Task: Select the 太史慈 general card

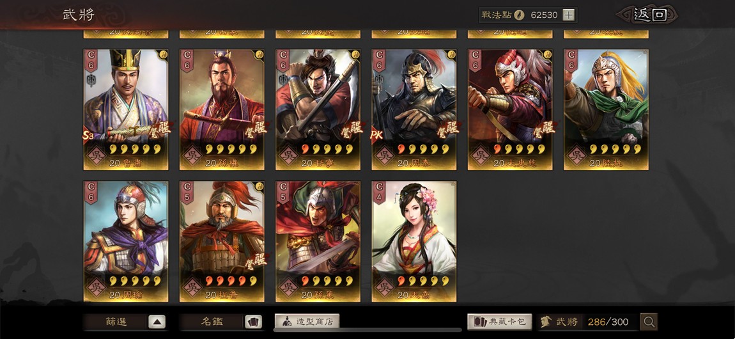Action: click(510, 110)
